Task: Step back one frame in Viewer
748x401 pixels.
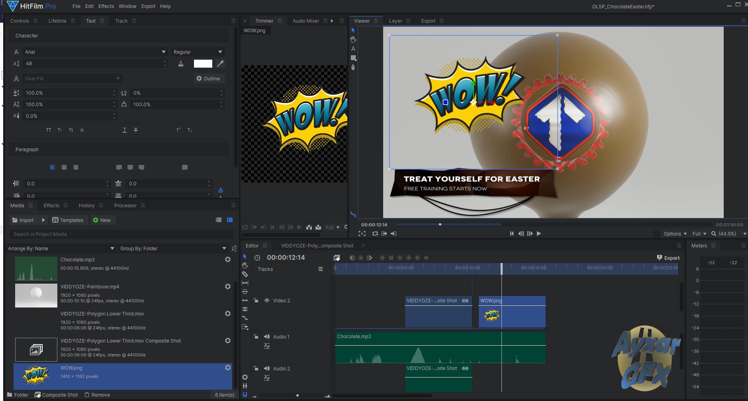Action: pyautogui.click(x=521, y=234)
